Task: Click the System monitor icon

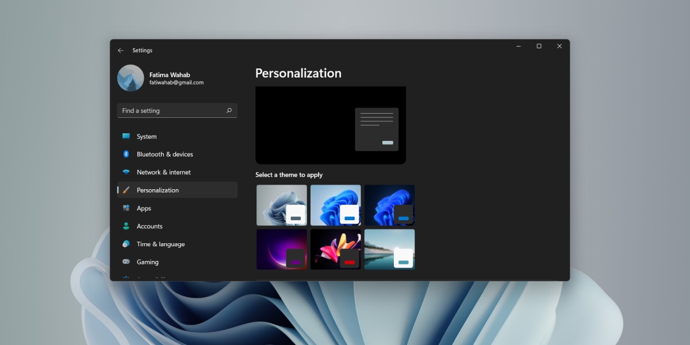Action: [126, 136]
